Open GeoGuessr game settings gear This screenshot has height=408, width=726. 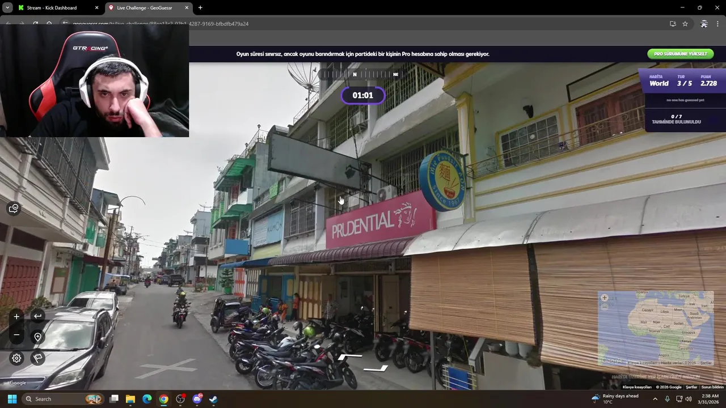(16, 358)
